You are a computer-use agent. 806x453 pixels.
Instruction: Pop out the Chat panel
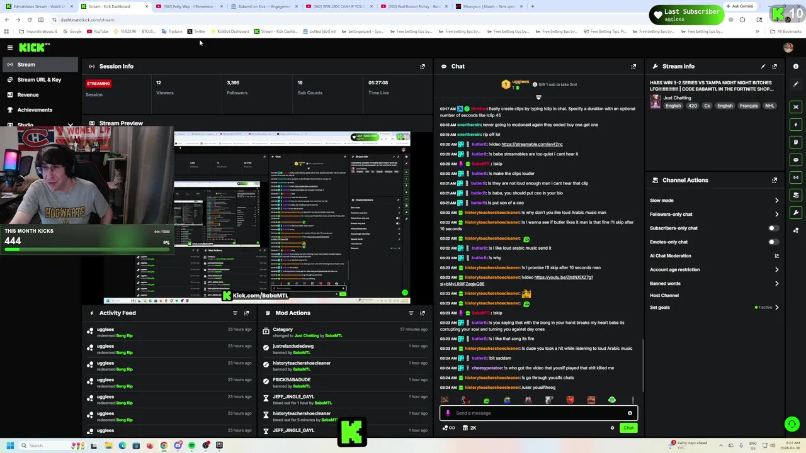[633, 66]
